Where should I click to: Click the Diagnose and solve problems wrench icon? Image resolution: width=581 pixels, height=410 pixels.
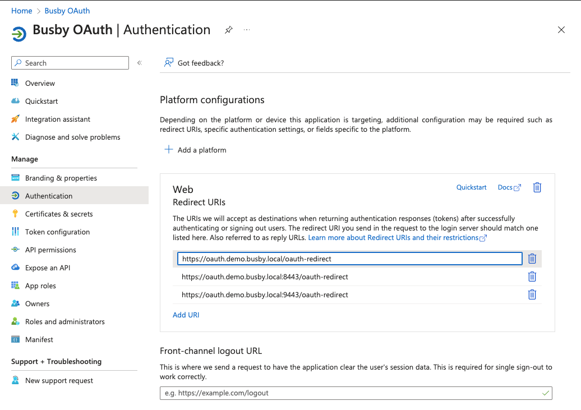(15, 137)
